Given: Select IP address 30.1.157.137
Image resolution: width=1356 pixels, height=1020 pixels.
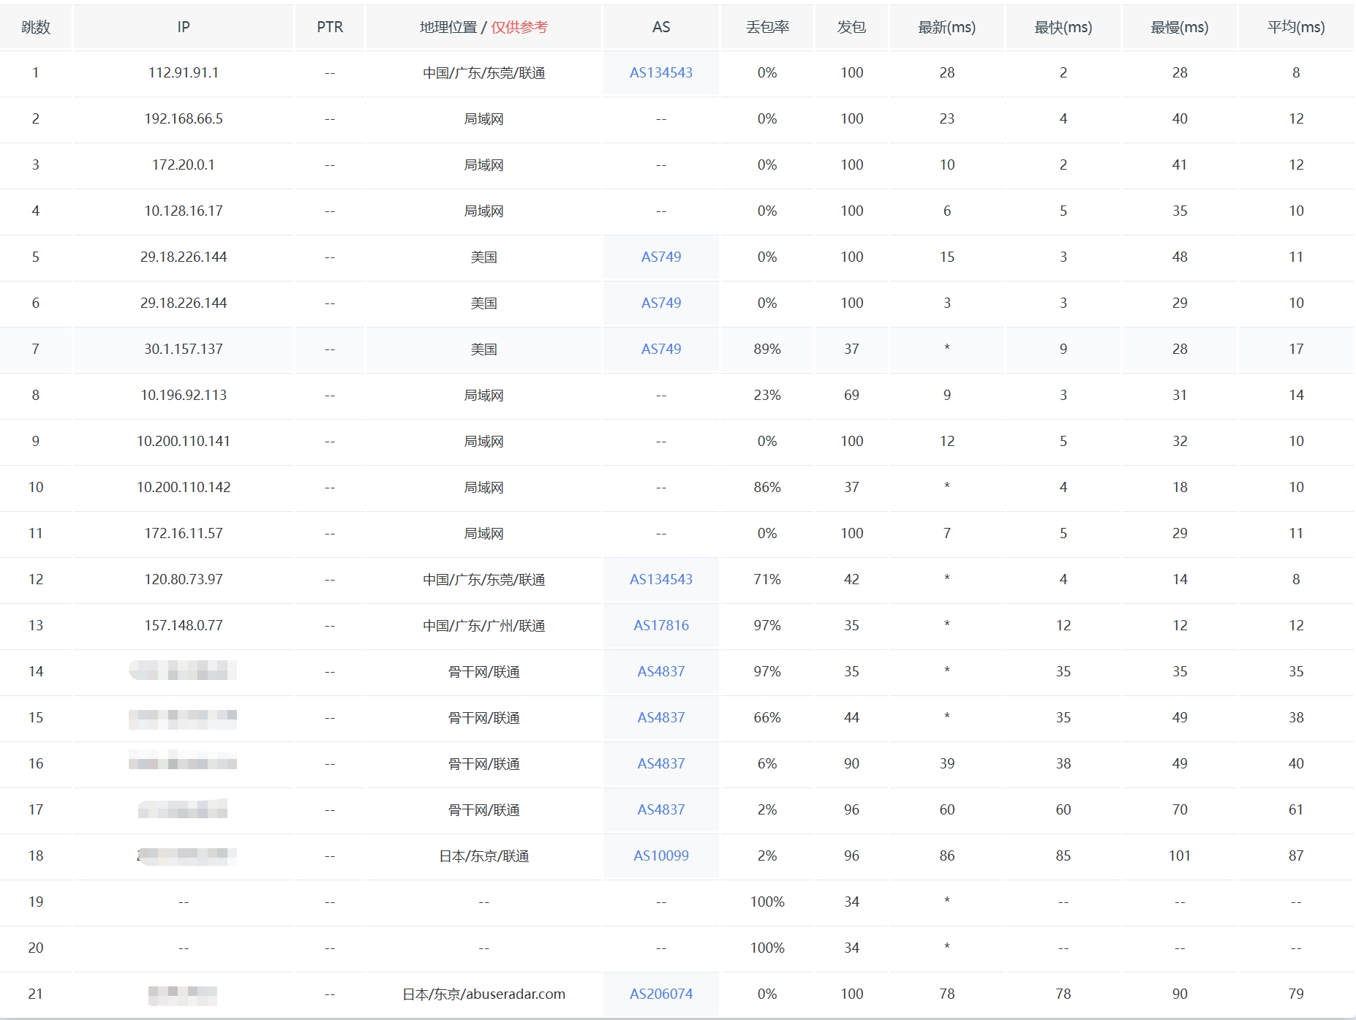Looking at the screenshot, I should click(184, 349).
